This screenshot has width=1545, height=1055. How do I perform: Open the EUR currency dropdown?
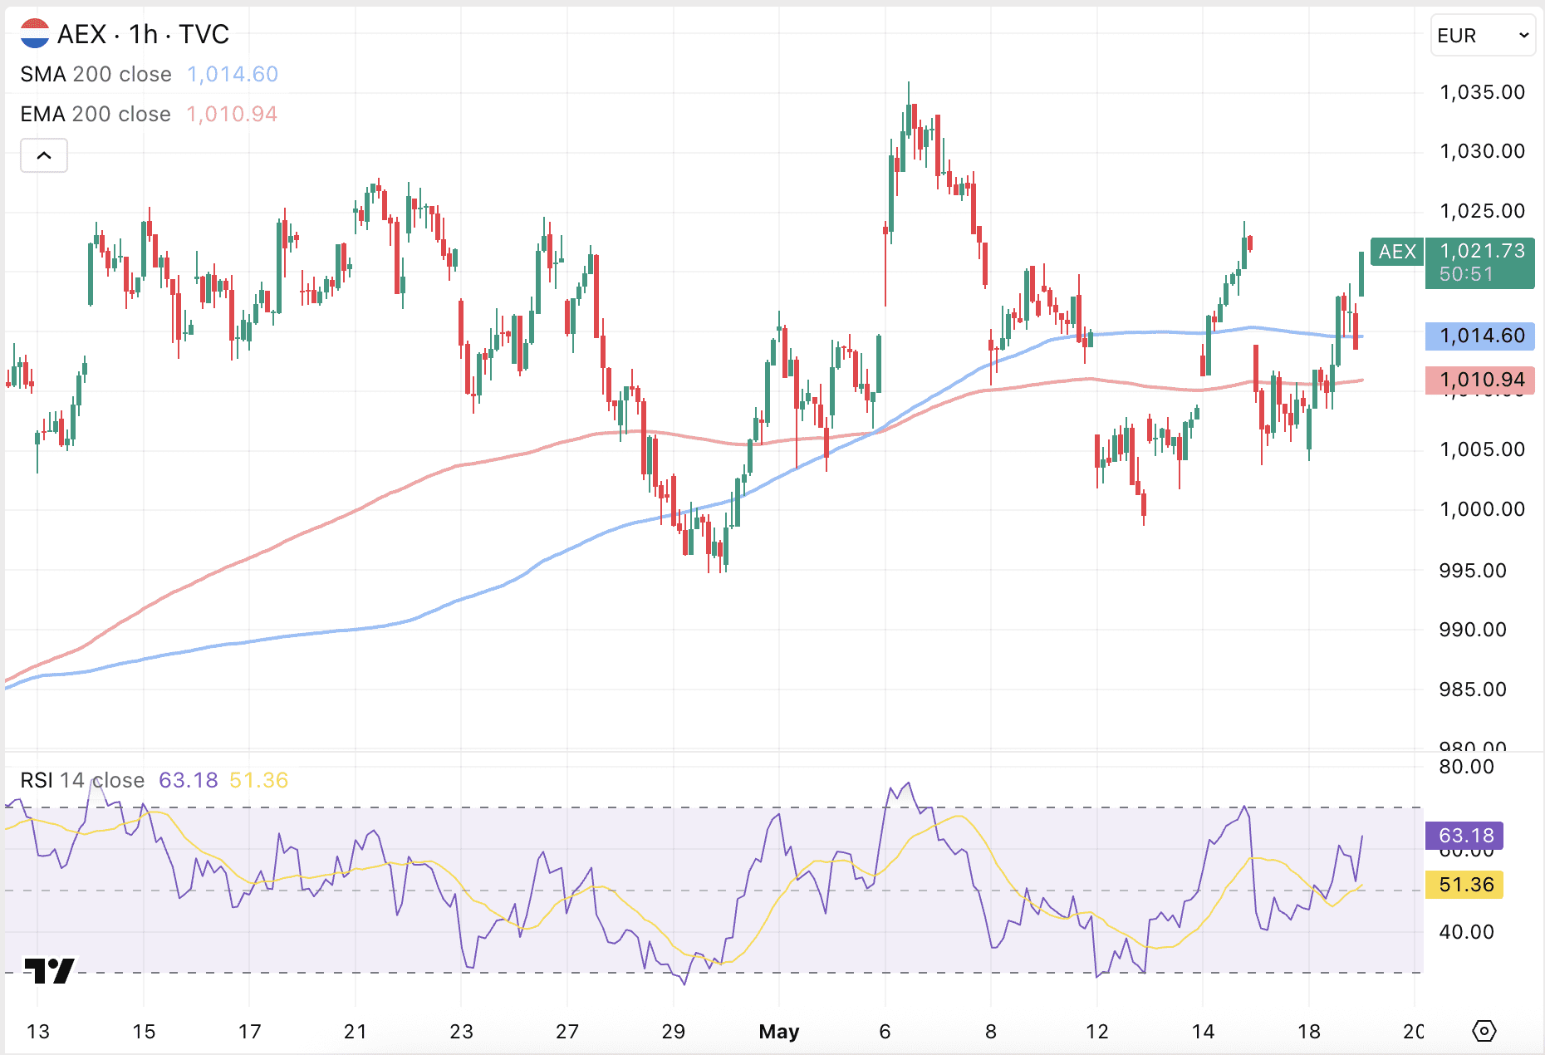[1483, 36]
